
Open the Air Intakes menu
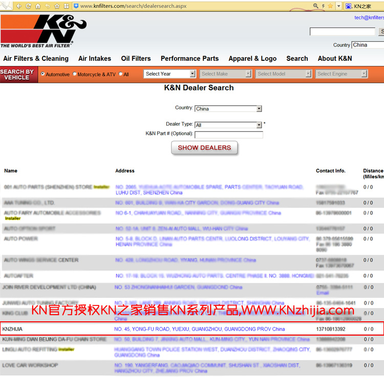[x=95, y=59]
